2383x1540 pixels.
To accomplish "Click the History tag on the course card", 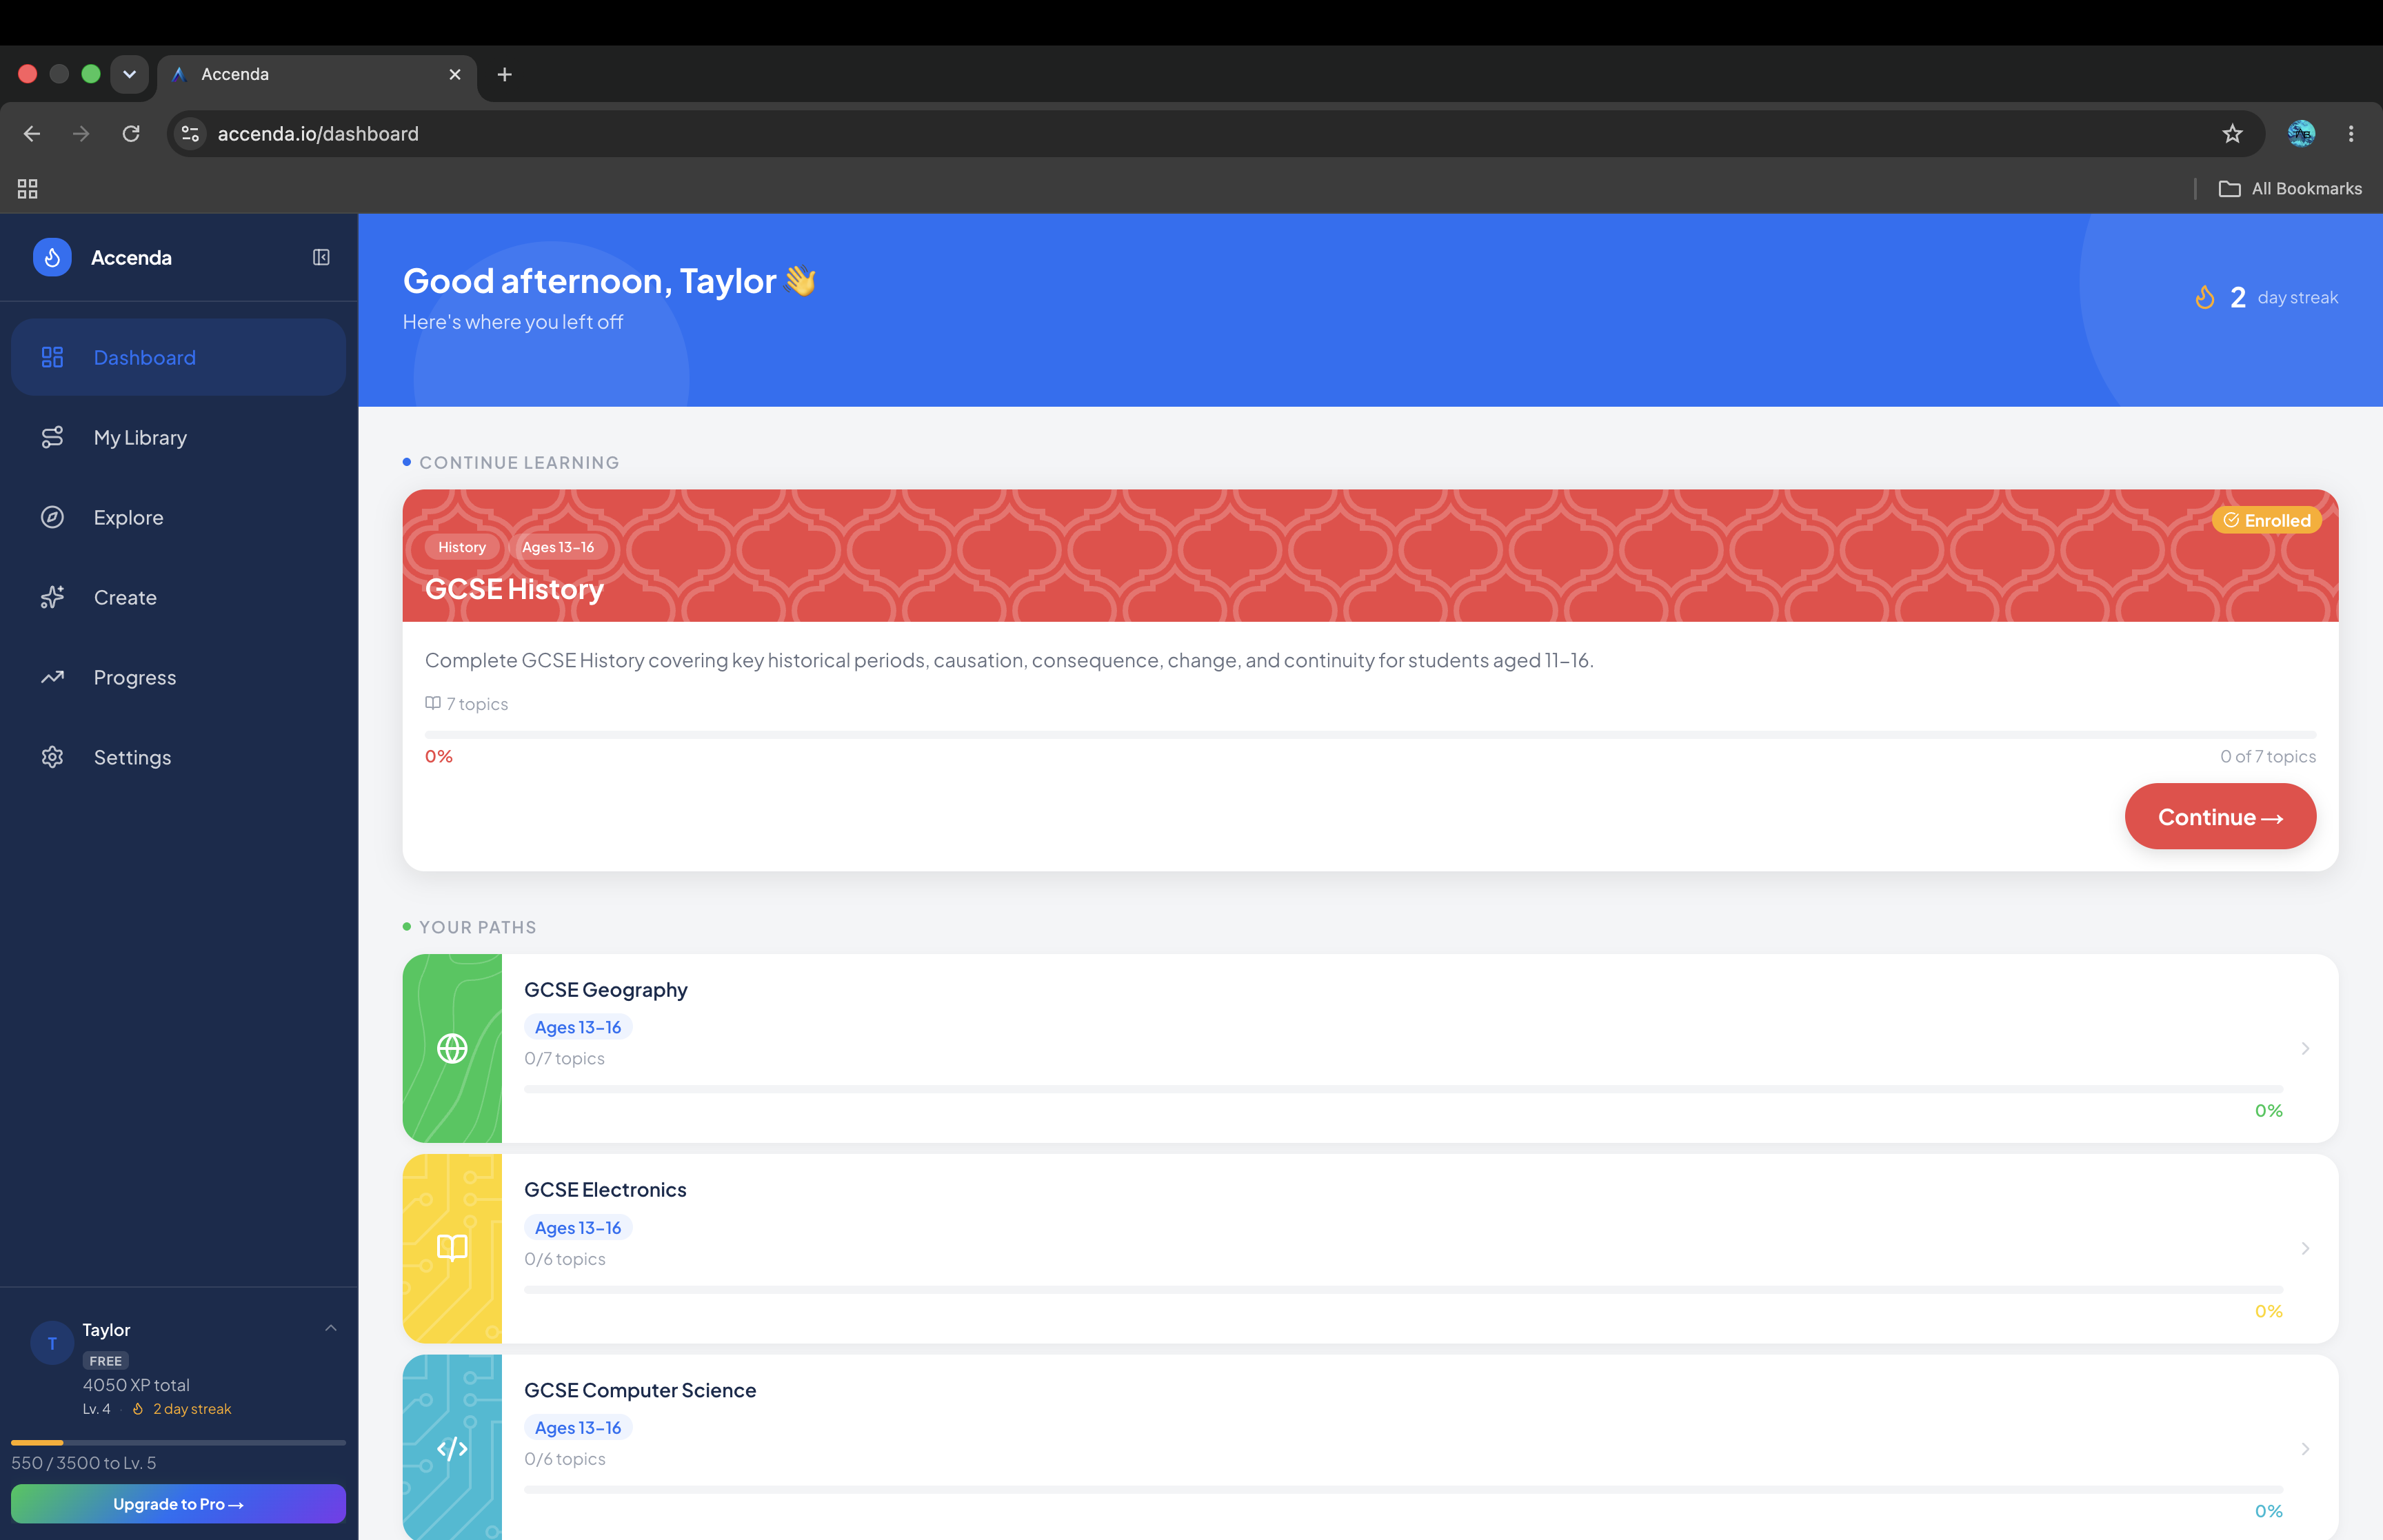I will 461,547.
